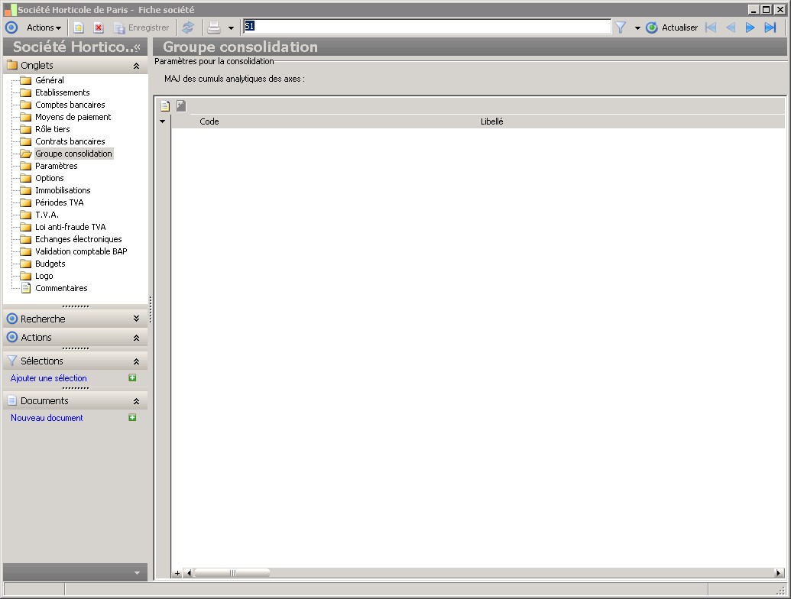This screenshot has width=791, height=599.
Task: Click the Actualiser refresh button
Action: (672, 28)
